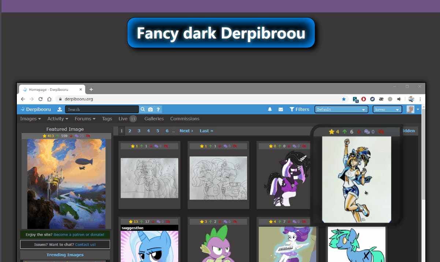Click the search magnifier icon
Image resolution: width=440 pixels, height=262 pixels.
pyautogui.click(x=143, y=109)
